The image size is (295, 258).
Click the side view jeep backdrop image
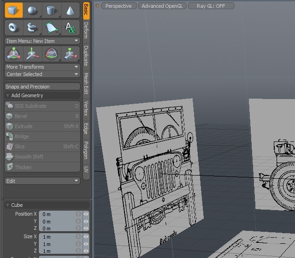273,155
